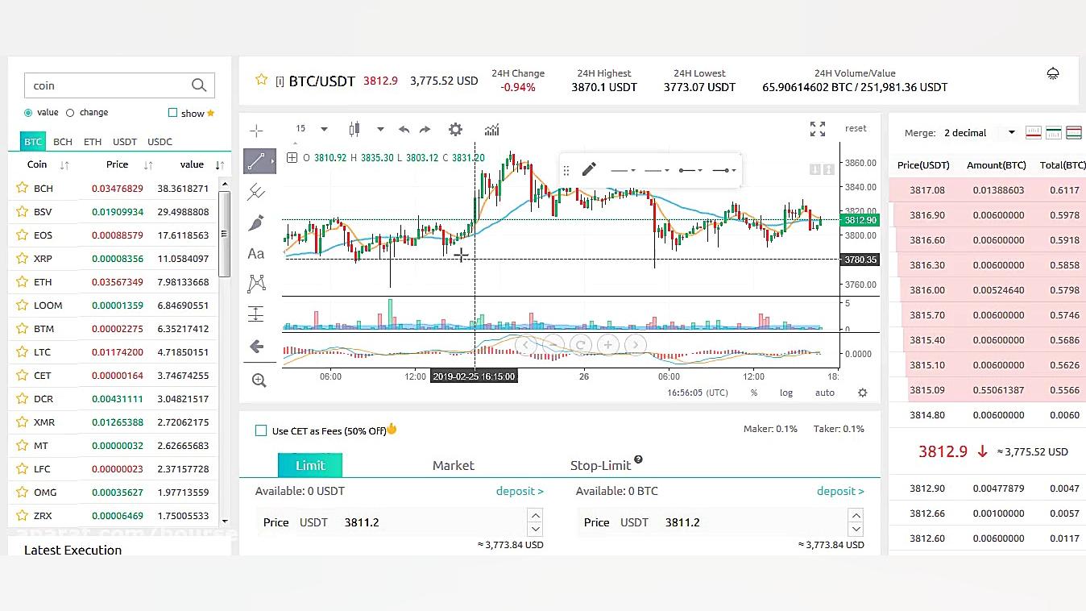This screenshot has width=1086, height=611.
Task: Activate the zoom-in magnifier tool
Action: coord(259,380)
